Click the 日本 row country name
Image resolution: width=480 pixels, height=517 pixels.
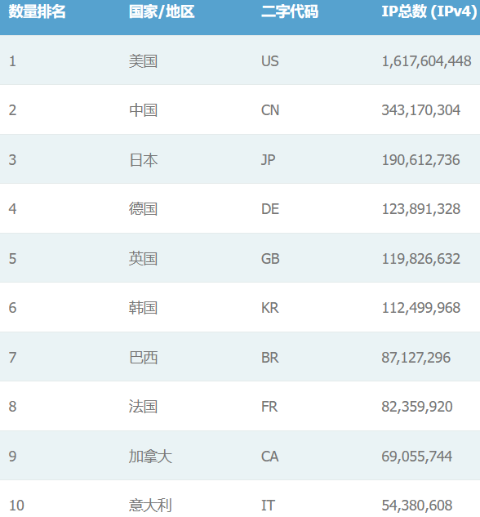coord(143,160)
